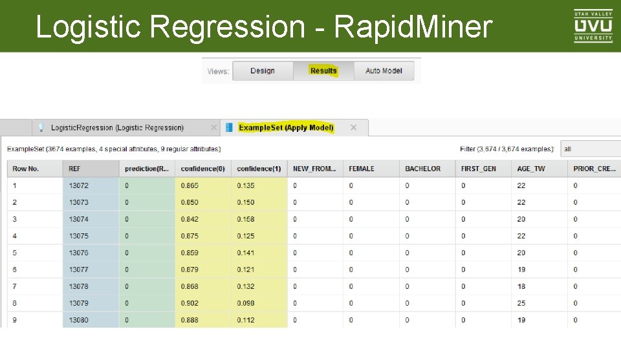
Task: Click the PRIOR_CRE... column header
Action: click(594, 169)
